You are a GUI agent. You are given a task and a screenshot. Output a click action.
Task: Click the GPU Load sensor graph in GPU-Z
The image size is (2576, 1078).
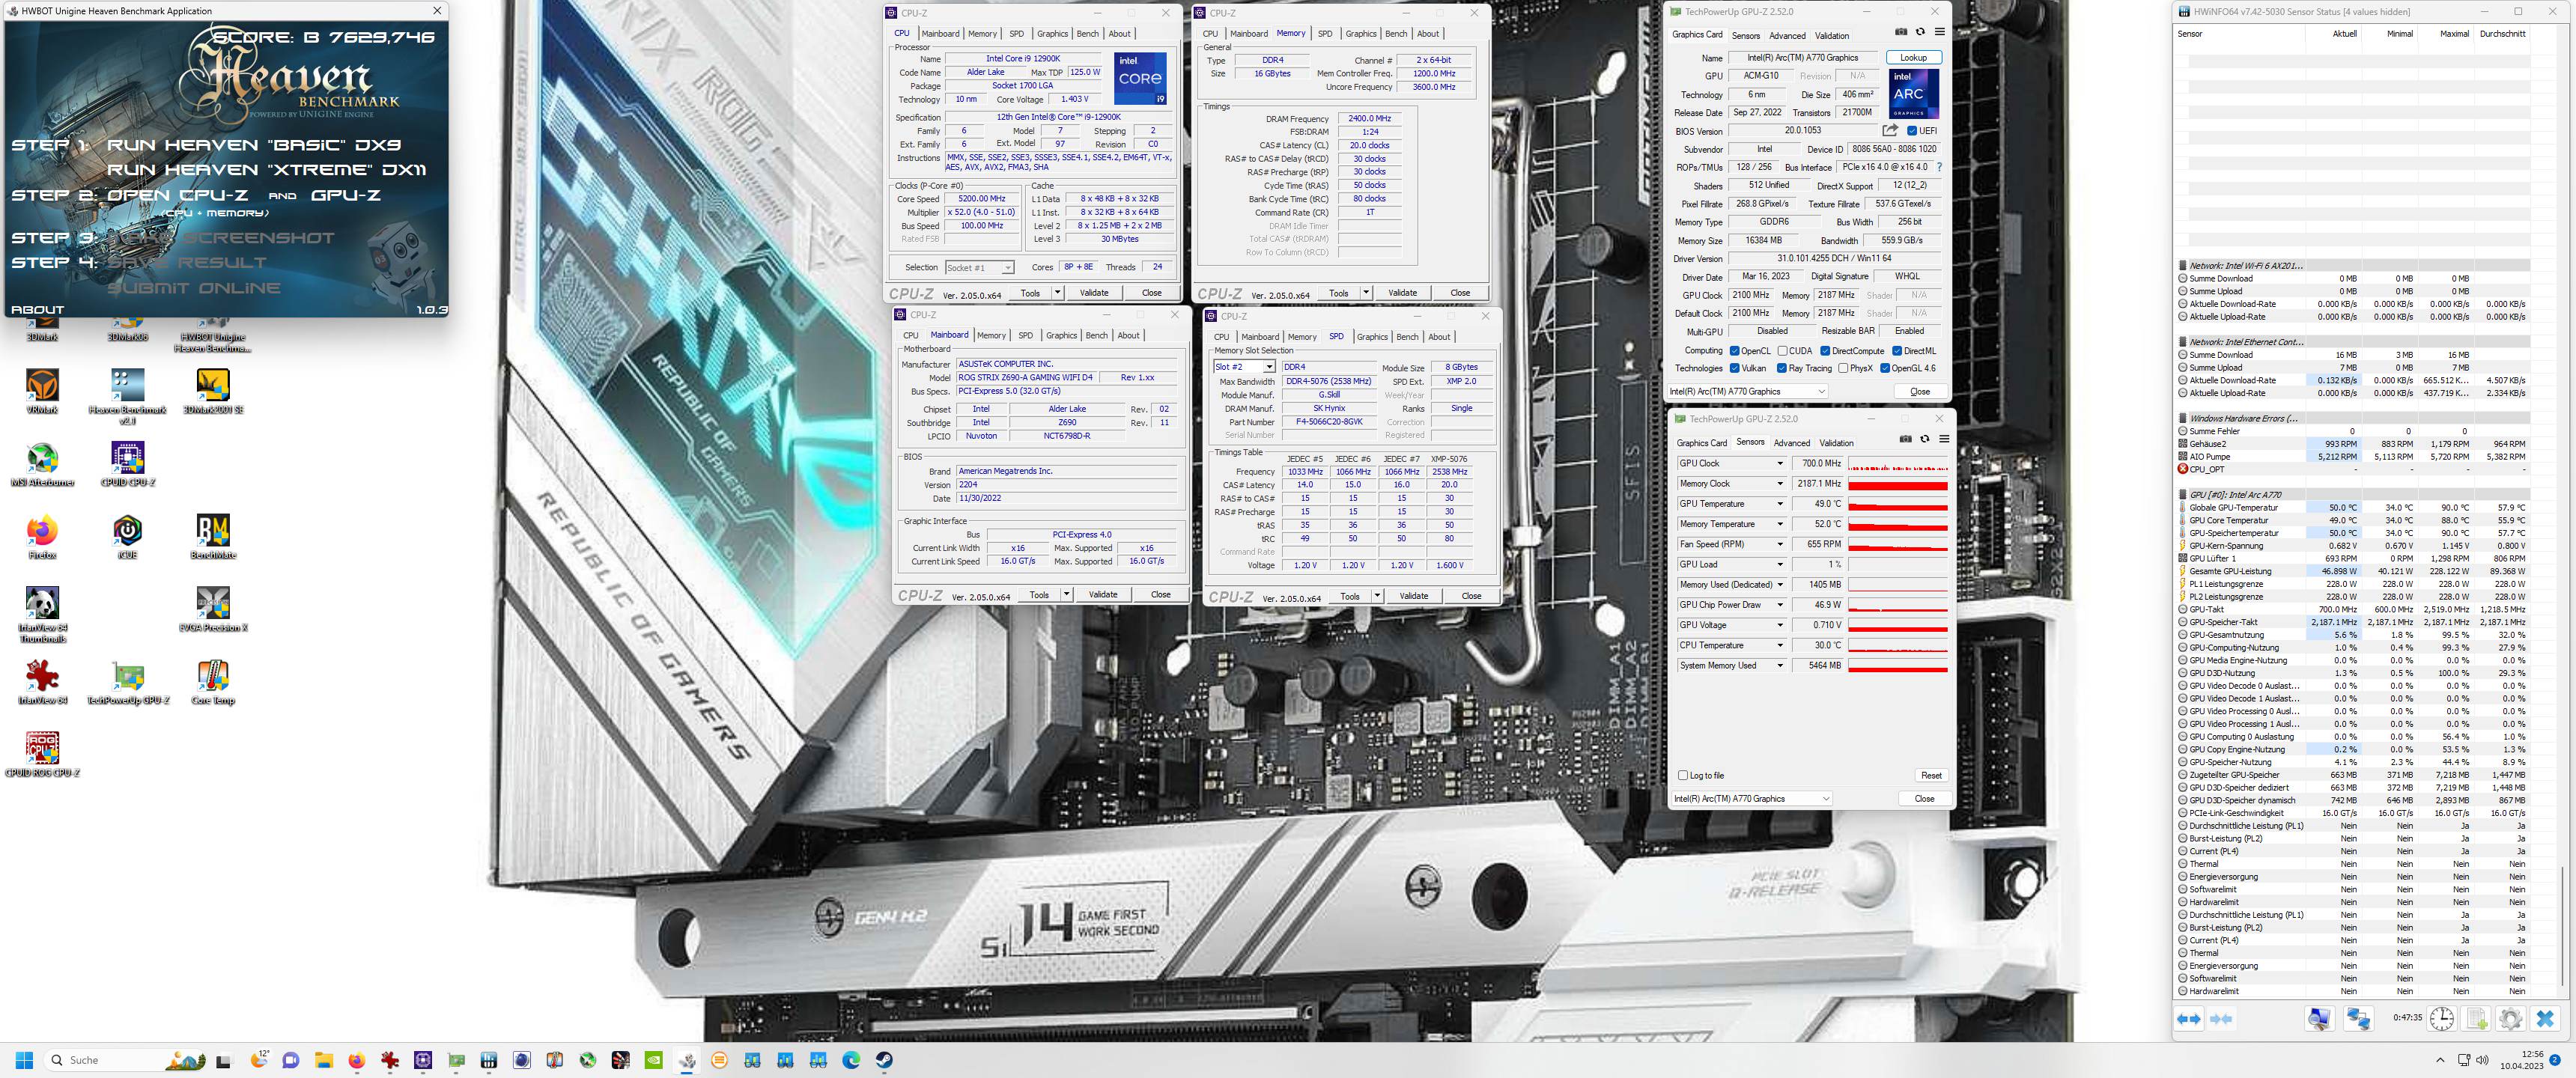1898,564
